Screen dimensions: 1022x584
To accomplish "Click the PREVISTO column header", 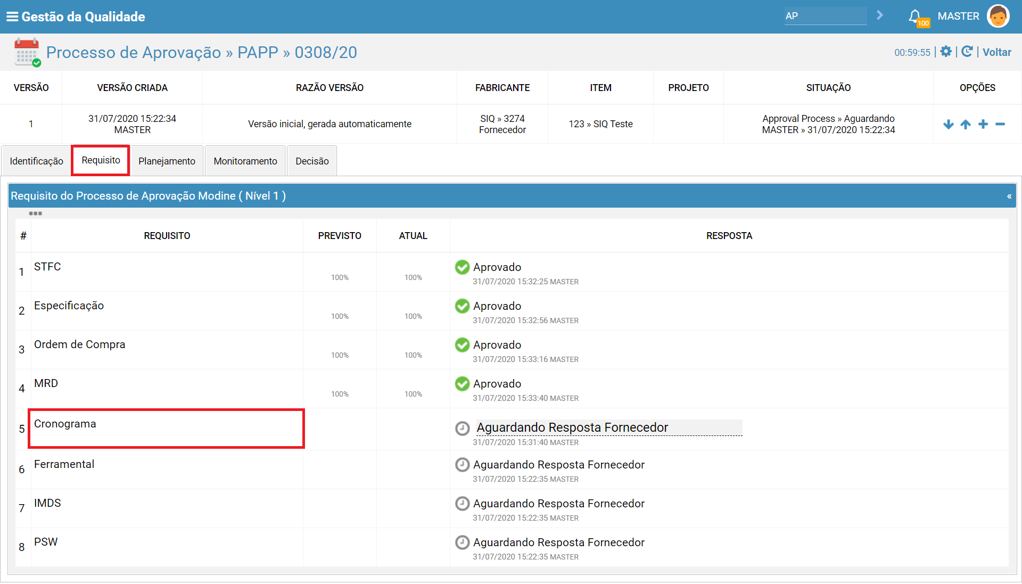I will pyautogui.click(x=340, y=236).
